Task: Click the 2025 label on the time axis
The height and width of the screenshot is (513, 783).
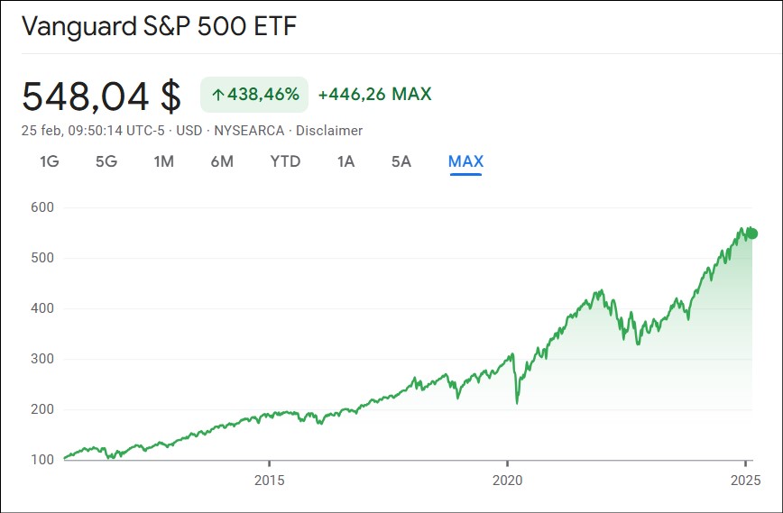Action: coord(745,478)
